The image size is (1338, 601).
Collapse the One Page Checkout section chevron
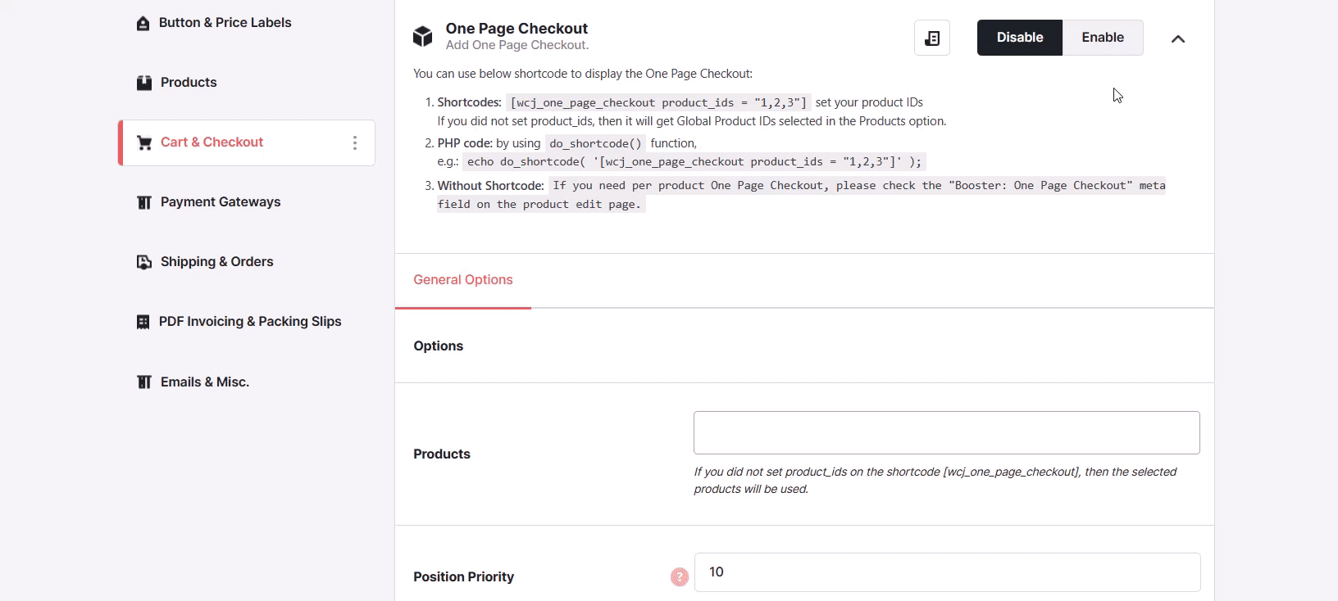pos(1178,38)
